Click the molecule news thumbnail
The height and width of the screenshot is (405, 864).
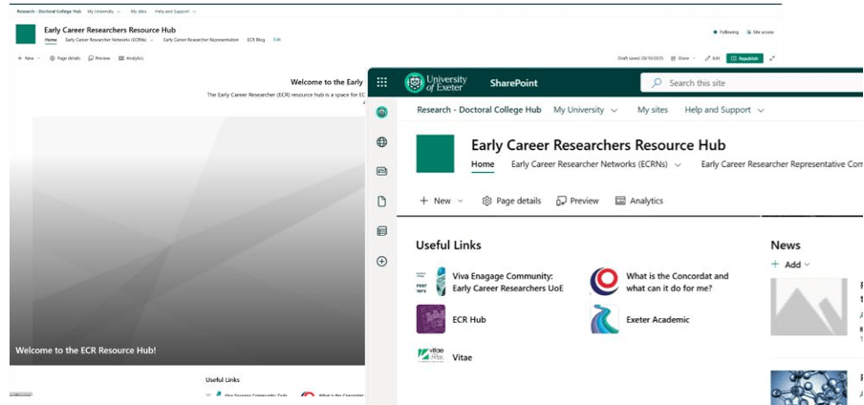(x=809, y=388)
